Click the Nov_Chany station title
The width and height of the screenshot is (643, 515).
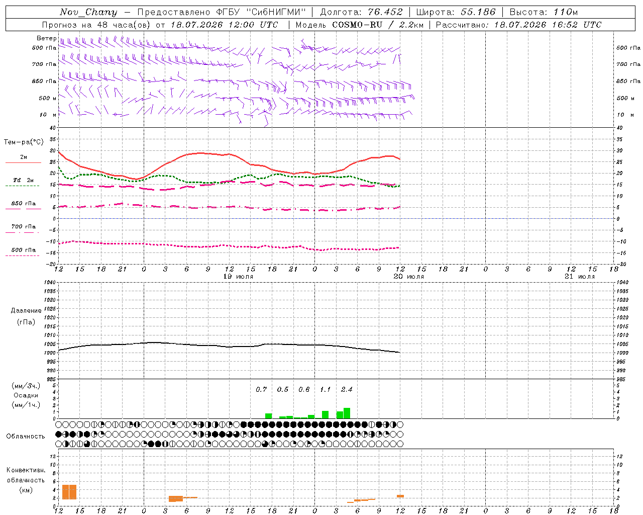click(88, 12)
